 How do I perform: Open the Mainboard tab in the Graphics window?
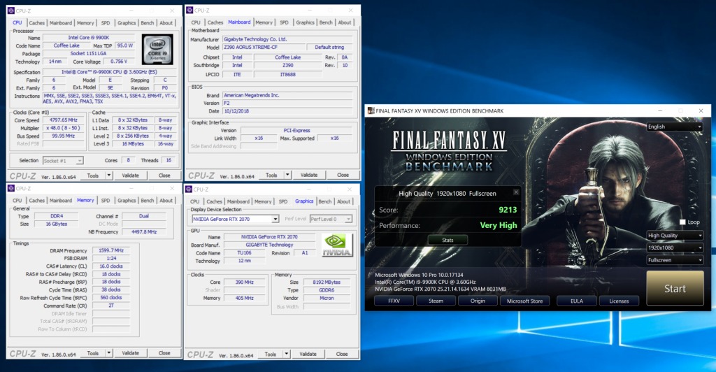[x=238, y=201]
